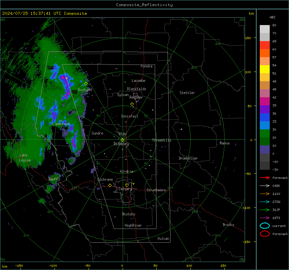
Task: Select yellow swatch between 54 and 51 dBZ
Action: coord(265,69)
